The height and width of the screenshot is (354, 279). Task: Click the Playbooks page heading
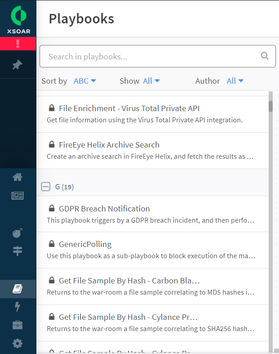click(x=81, y=18)
